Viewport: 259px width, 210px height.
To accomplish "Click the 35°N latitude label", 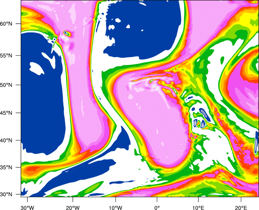I will click(6, 167).
